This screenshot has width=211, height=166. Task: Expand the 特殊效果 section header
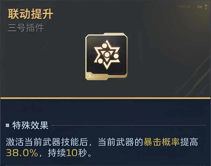pyautogui.click(x=30, y=125)
